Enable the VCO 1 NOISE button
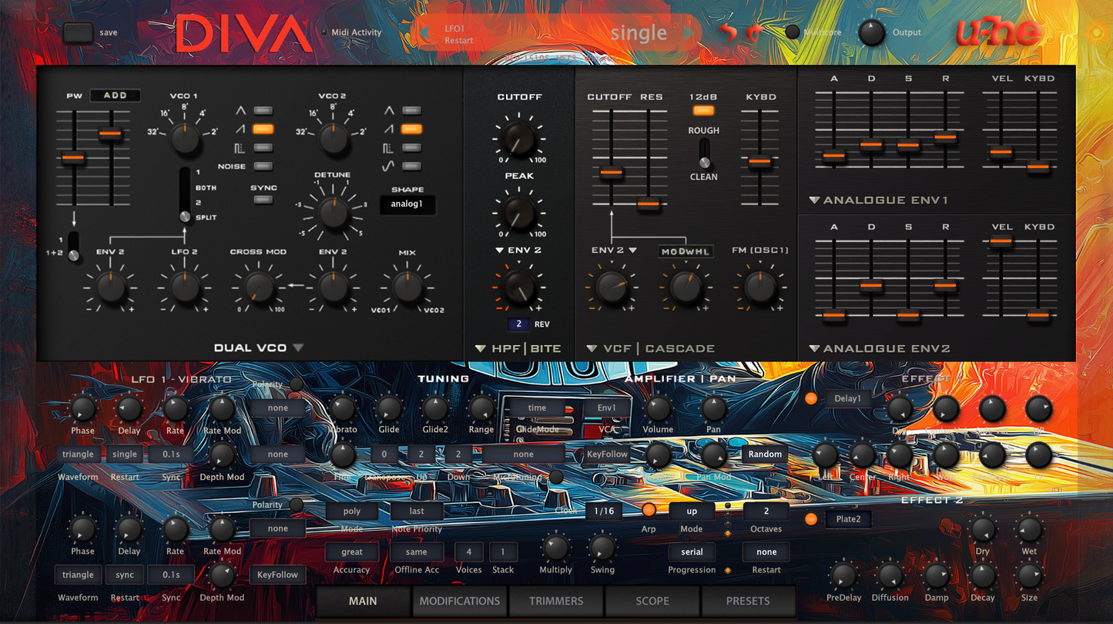This screenshot has height=624, width=1113. (x=263, y=166)
